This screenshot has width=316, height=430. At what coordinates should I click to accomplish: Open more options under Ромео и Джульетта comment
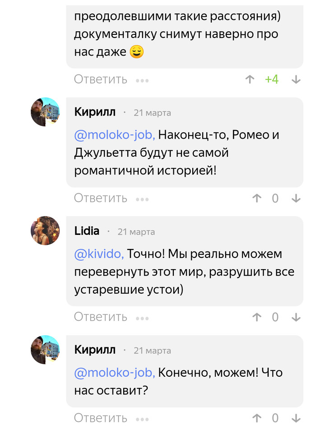click(x=142, y=199)
